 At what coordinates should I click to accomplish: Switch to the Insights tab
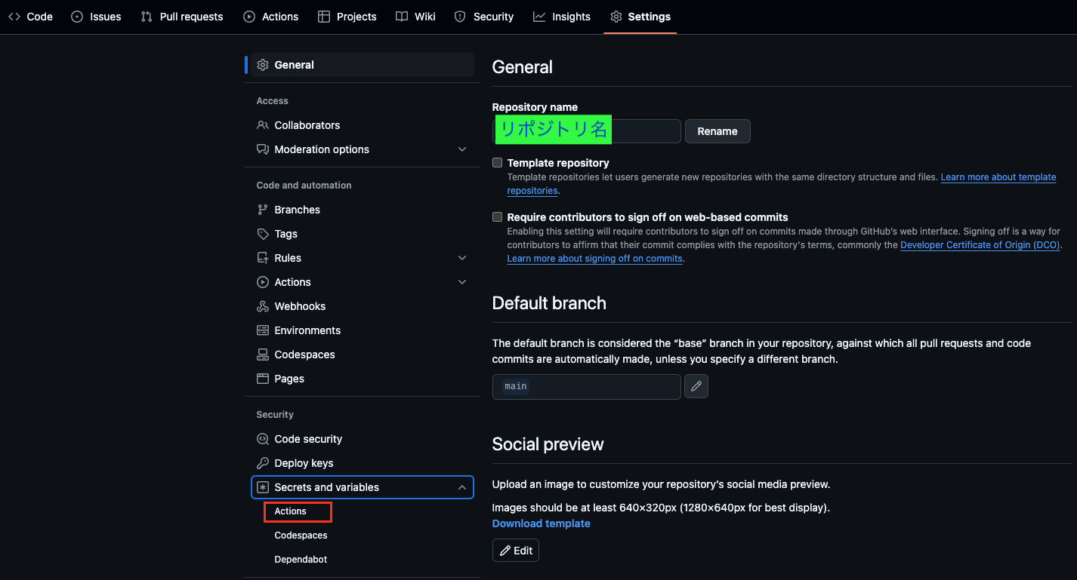(x=562, y=17)
